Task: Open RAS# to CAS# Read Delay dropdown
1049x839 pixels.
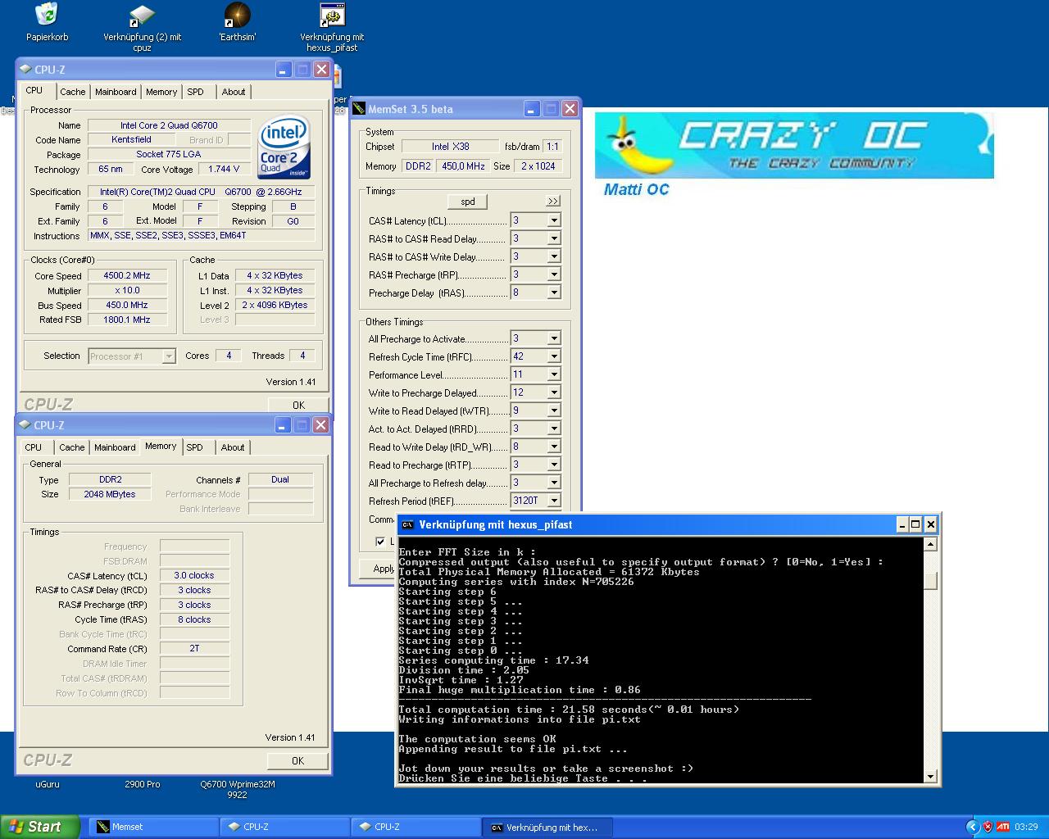Action: pos(554,238)
